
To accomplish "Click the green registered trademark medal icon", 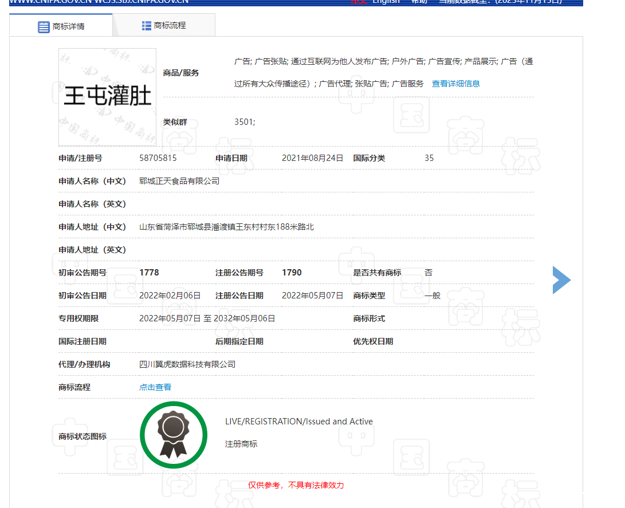I will [x=174, y=435].
